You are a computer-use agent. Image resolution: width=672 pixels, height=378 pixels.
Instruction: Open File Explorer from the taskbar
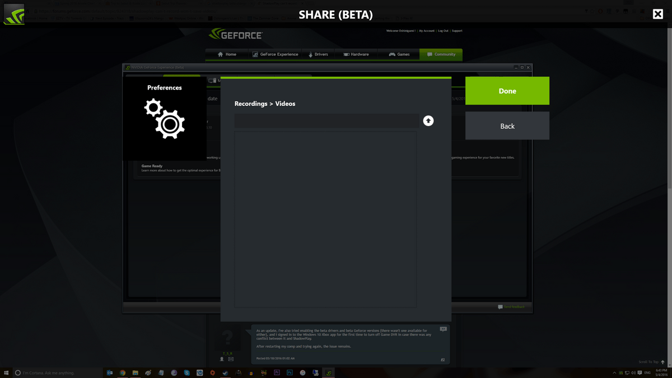tap(136, 372)
